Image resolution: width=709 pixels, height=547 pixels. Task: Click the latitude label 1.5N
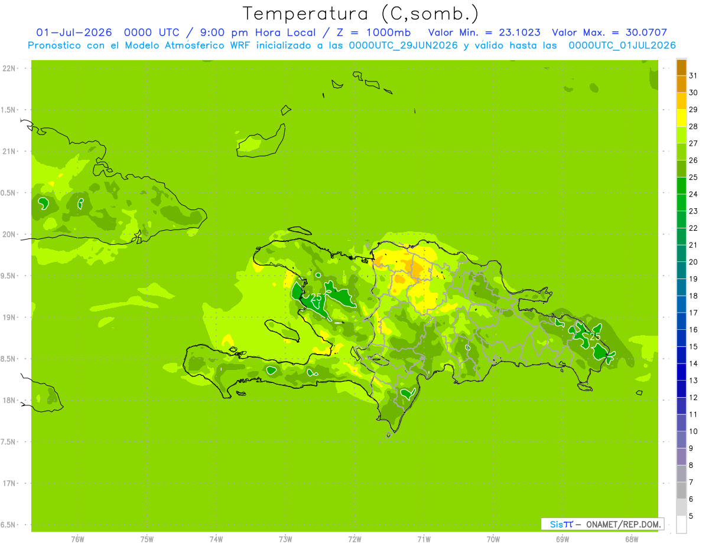8,110
